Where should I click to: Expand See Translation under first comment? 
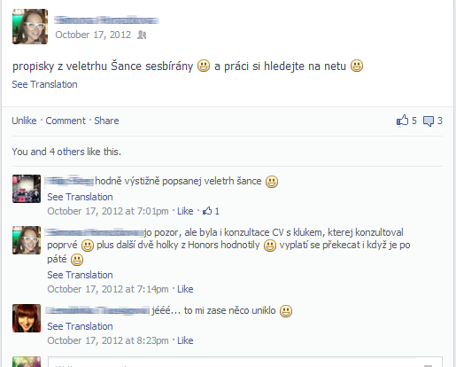point(80,197)
